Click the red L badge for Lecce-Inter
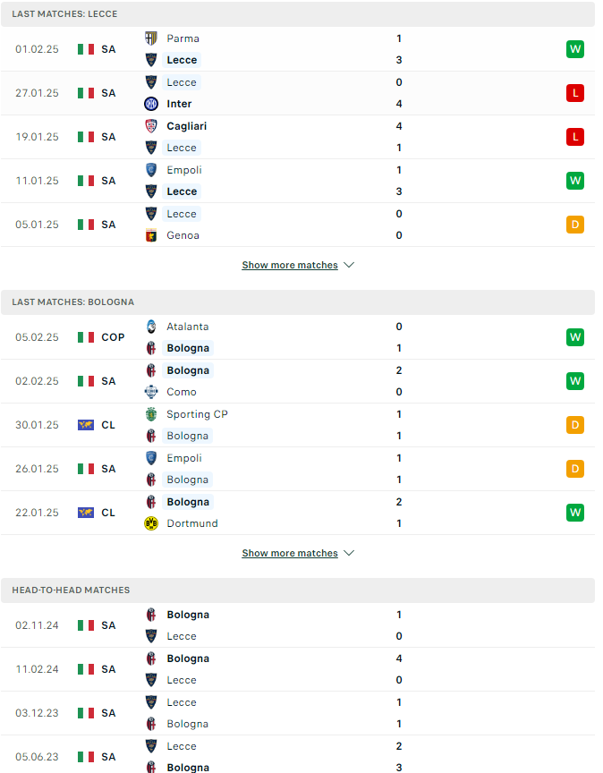603x773 pixels. pyautogui.click(x=575, y=93)
